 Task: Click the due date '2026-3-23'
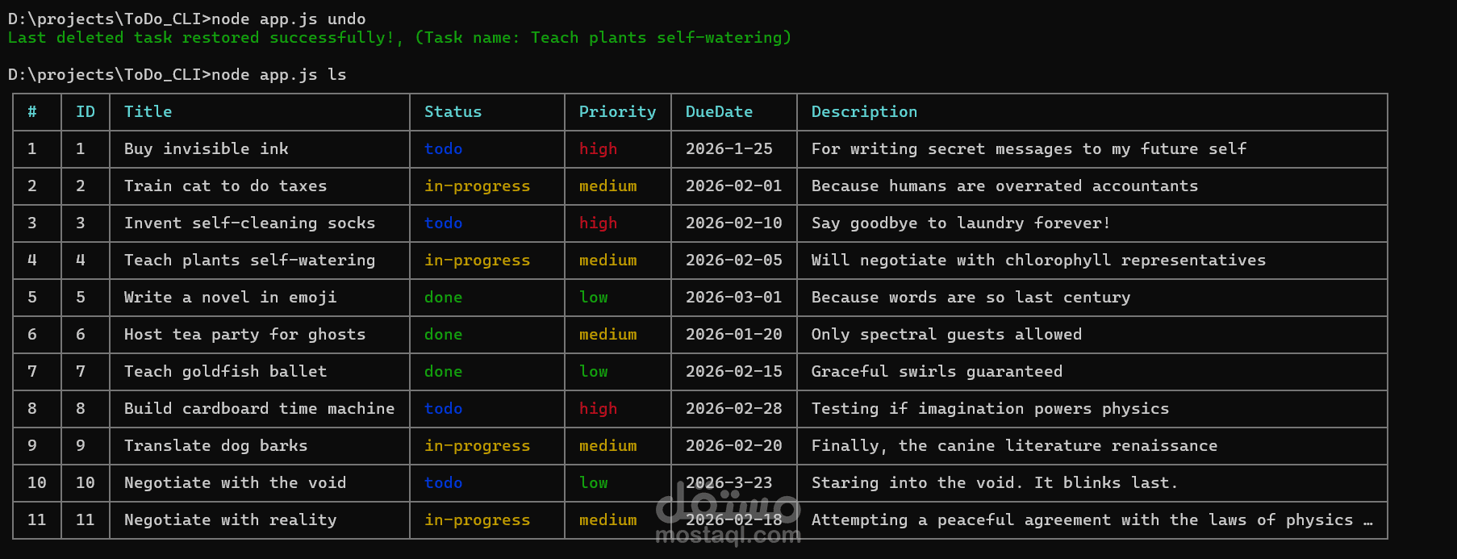[x=728, y=483]
